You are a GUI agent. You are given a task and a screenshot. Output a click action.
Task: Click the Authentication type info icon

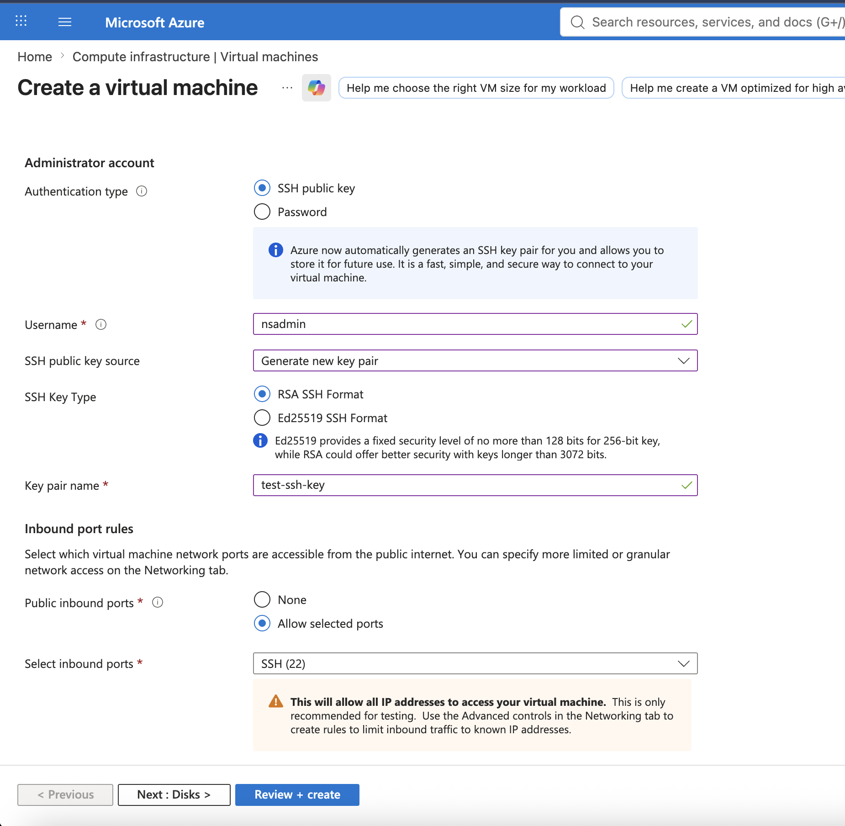142,191
